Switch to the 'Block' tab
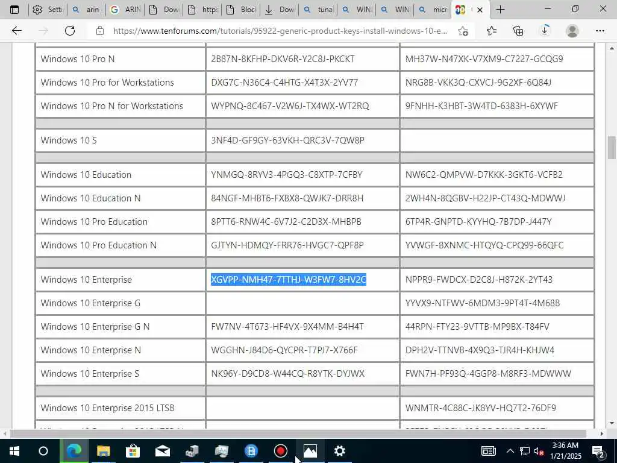This screenshot has height=463, width=617. 241,10
